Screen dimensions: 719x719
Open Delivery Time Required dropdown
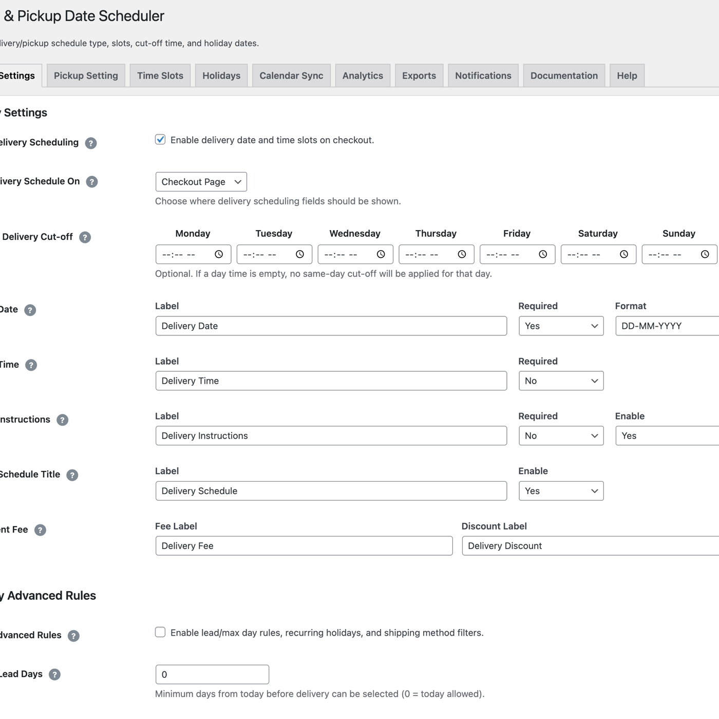pos(561,381)
